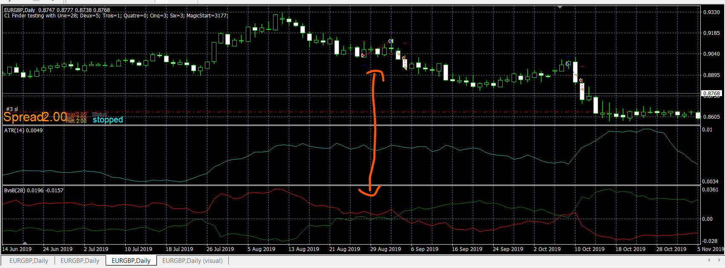Click the 0.0361 BvsB scale value

tap(711, 190)
